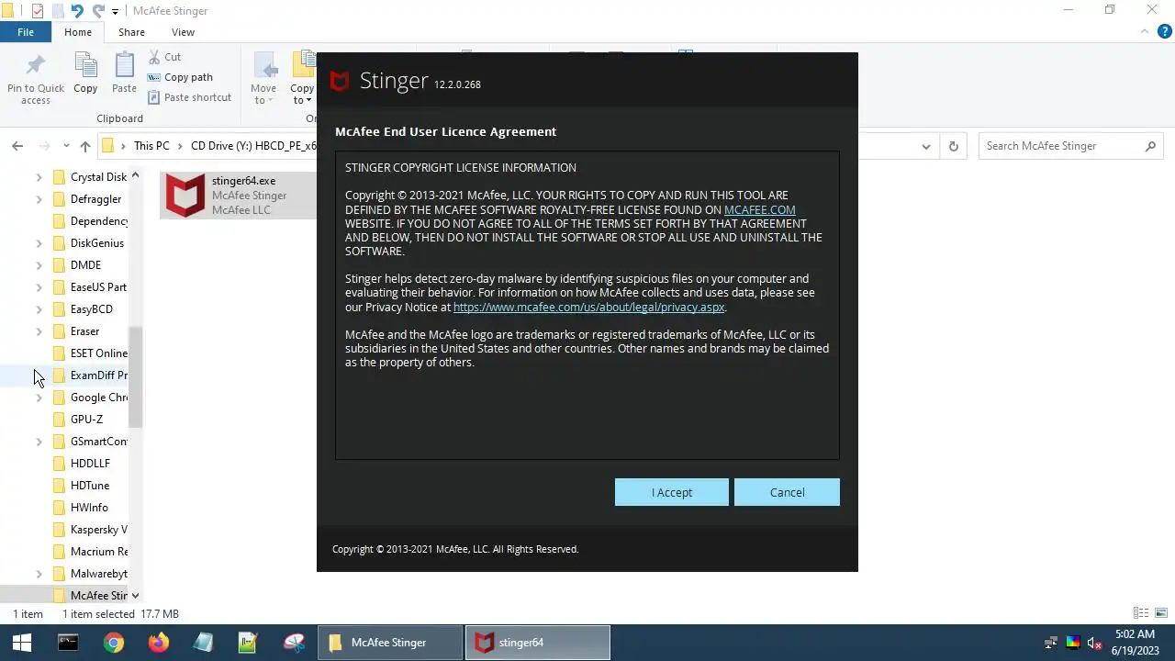This screenshot has width=1175, height=661.
Task: Expand the Eraser folder node
Action: coord(39,331)
